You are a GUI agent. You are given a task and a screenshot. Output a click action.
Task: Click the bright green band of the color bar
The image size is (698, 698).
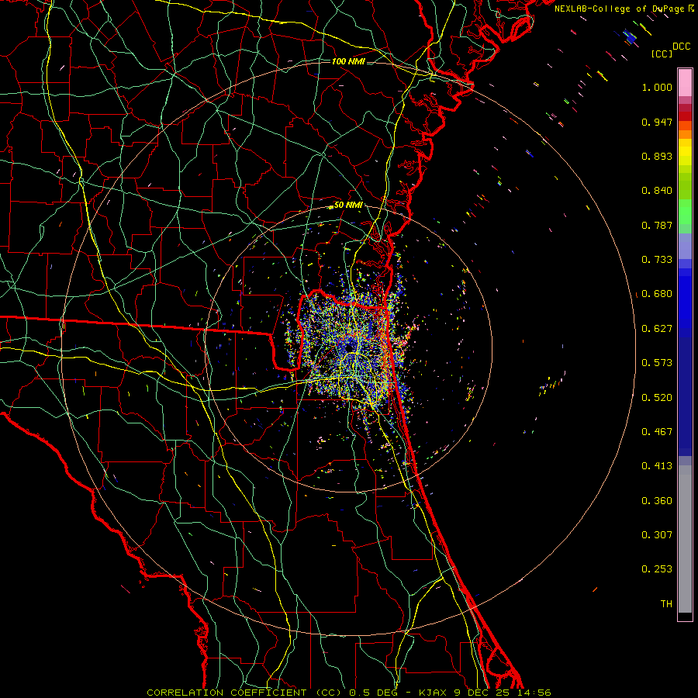[685, 212]
